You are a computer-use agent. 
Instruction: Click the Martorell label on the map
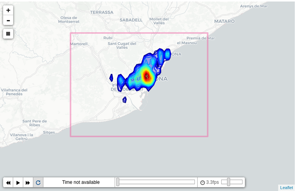click(79, 44)
